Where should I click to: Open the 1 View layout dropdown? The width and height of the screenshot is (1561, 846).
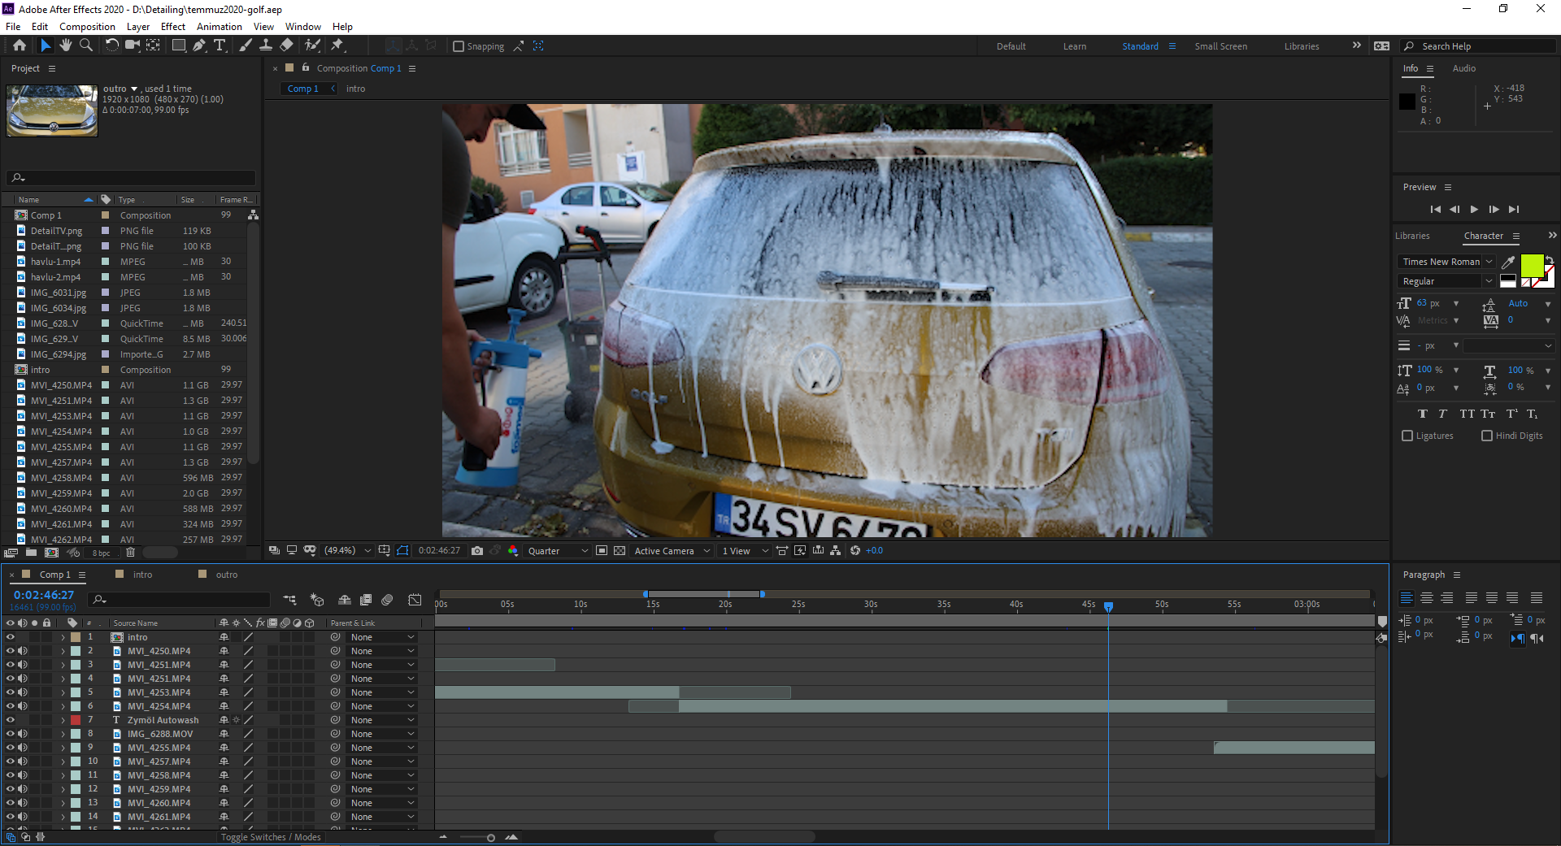point(745,550)
